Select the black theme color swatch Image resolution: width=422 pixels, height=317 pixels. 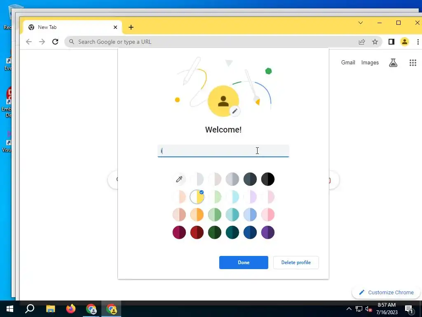point(268,179)
